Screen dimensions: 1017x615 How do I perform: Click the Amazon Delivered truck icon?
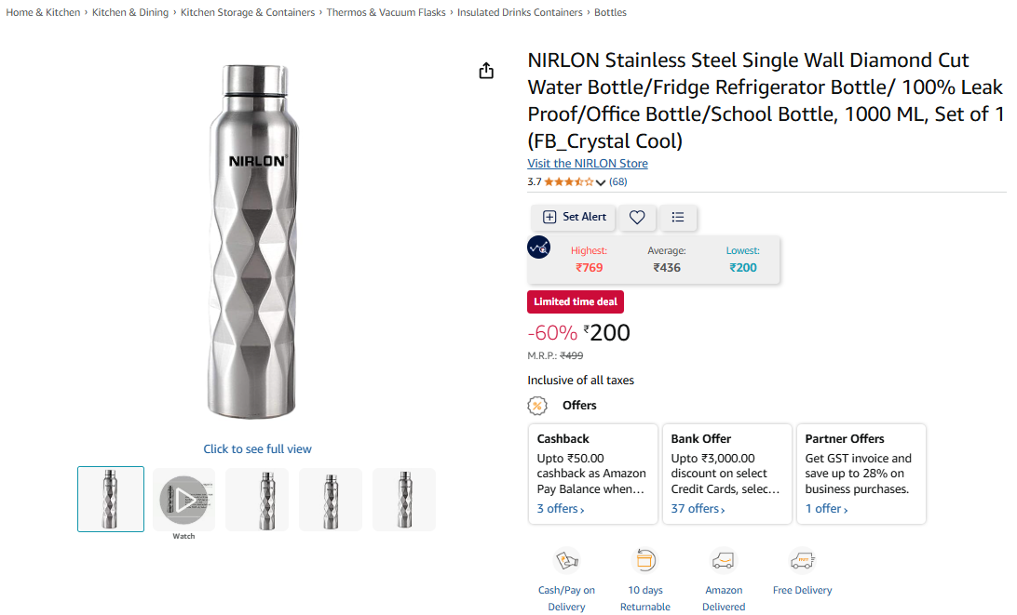coord(724,560)
